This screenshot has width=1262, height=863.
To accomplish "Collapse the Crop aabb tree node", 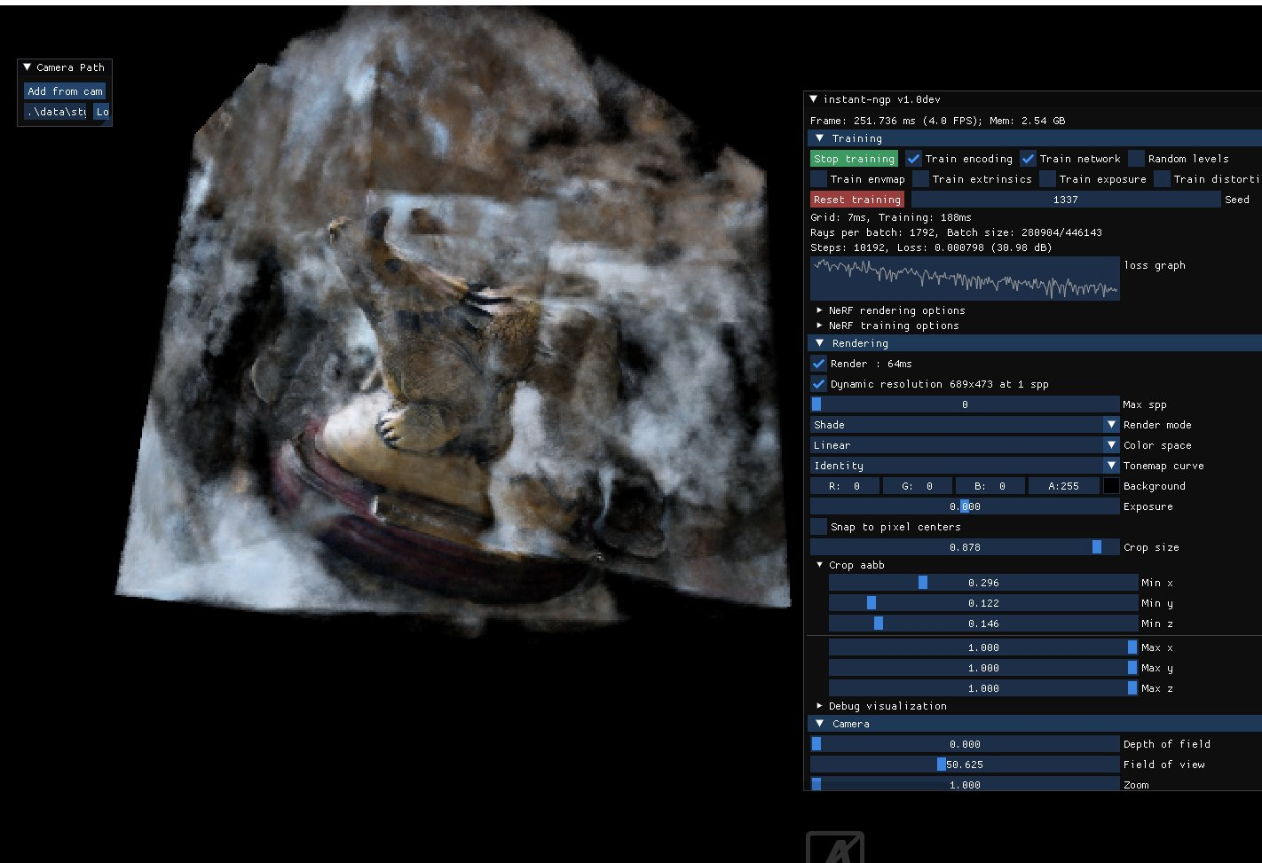I will pyautogui.click(x=820, y=565).
